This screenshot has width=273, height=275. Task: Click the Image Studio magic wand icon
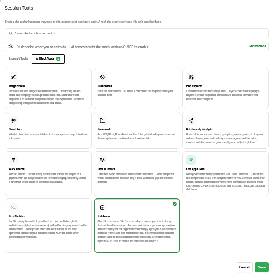[13, 77]
